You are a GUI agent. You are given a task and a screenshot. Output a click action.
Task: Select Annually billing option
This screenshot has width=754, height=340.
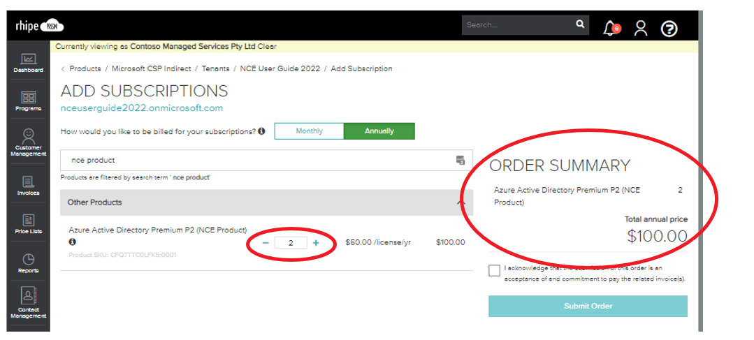379,131
